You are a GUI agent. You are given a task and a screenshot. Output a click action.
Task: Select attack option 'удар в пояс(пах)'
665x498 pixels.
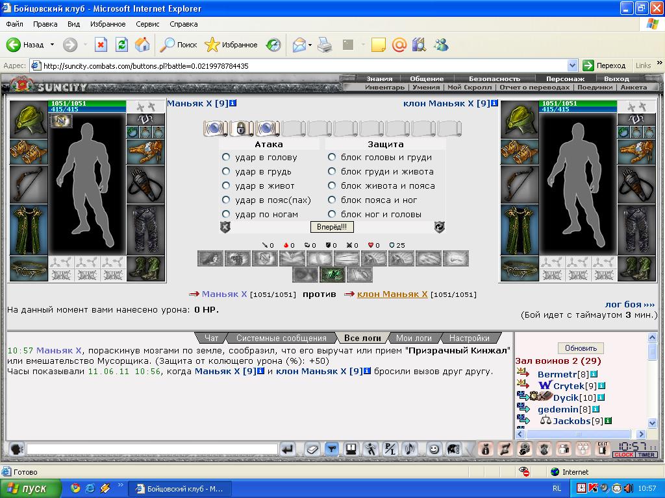(226, 200)
